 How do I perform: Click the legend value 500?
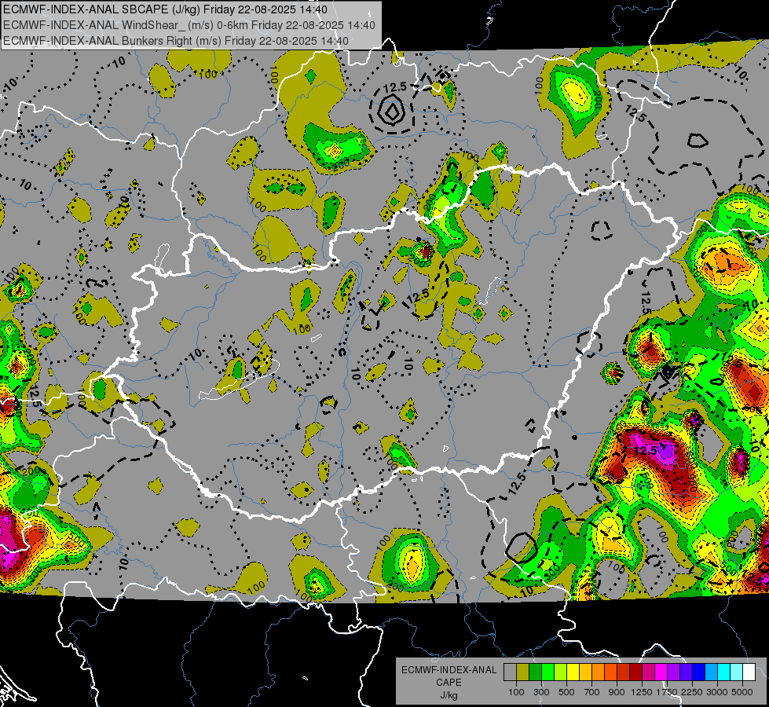coord(566,692)
